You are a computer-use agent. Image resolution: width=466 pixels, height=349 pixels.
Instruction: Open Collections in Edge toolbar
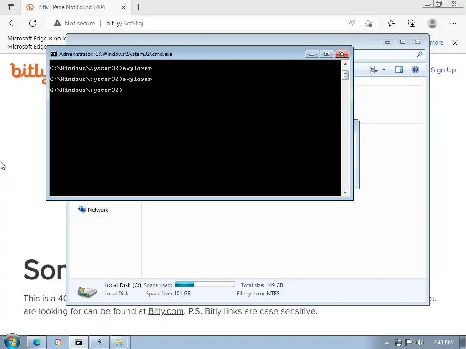point(411,23)
